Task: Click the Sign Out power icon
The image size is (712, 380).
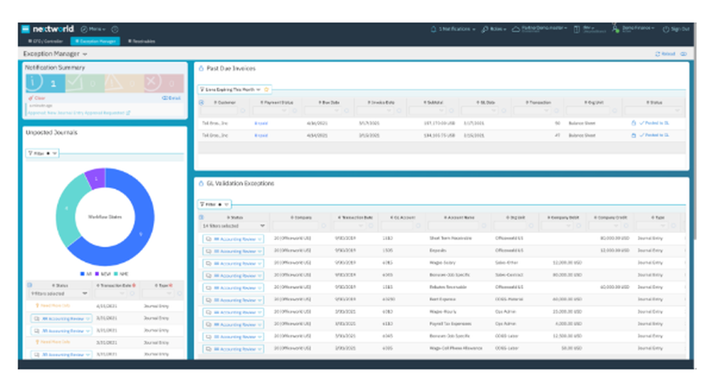Action: [x=666, y=29]
